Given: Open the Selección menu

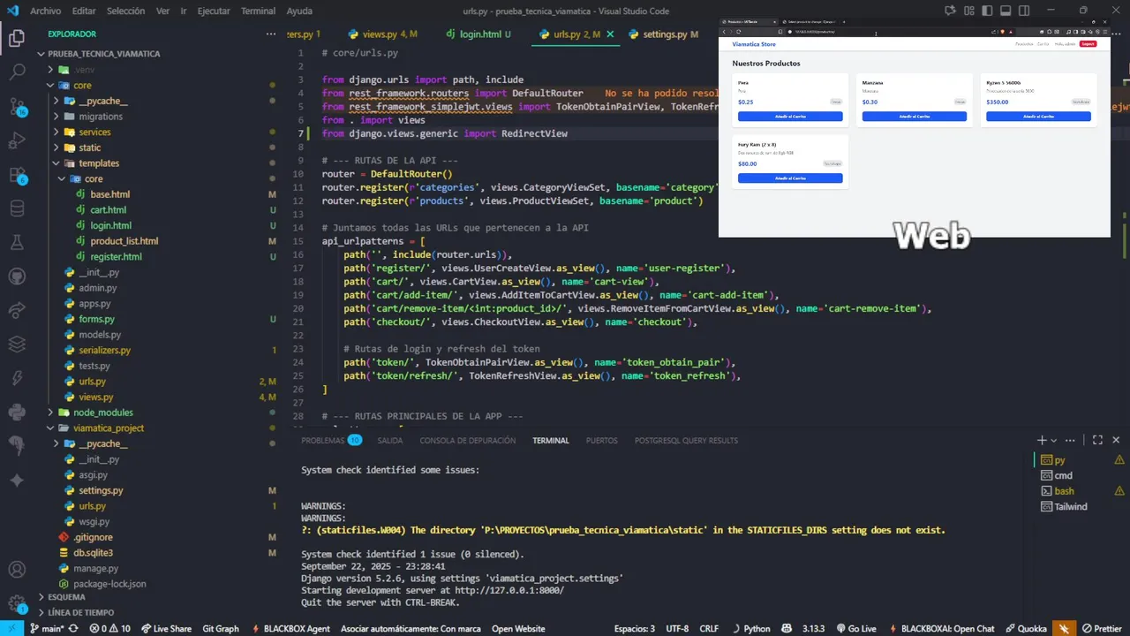Looking at the screenshot, I should pyautogui.click(x=125, y=11).
